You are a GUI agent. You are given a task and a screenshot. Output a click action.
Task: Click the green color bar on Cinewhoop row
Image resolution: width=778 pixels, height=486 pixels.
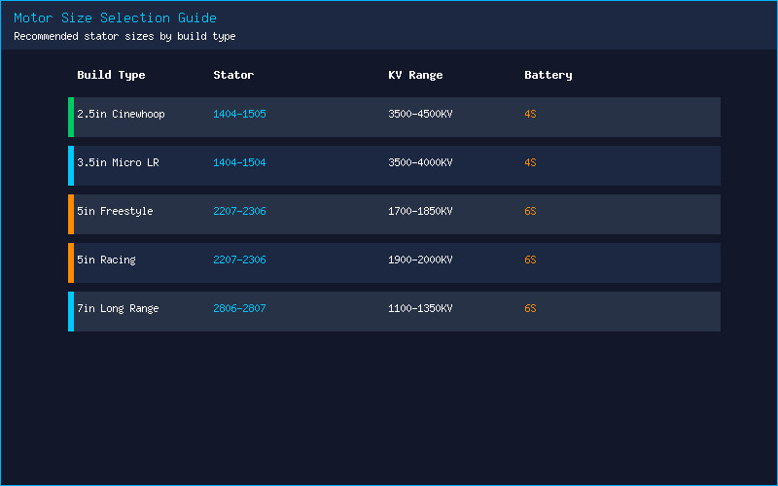[71, 117]
